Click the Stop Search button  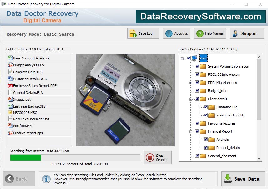[158, 157]
